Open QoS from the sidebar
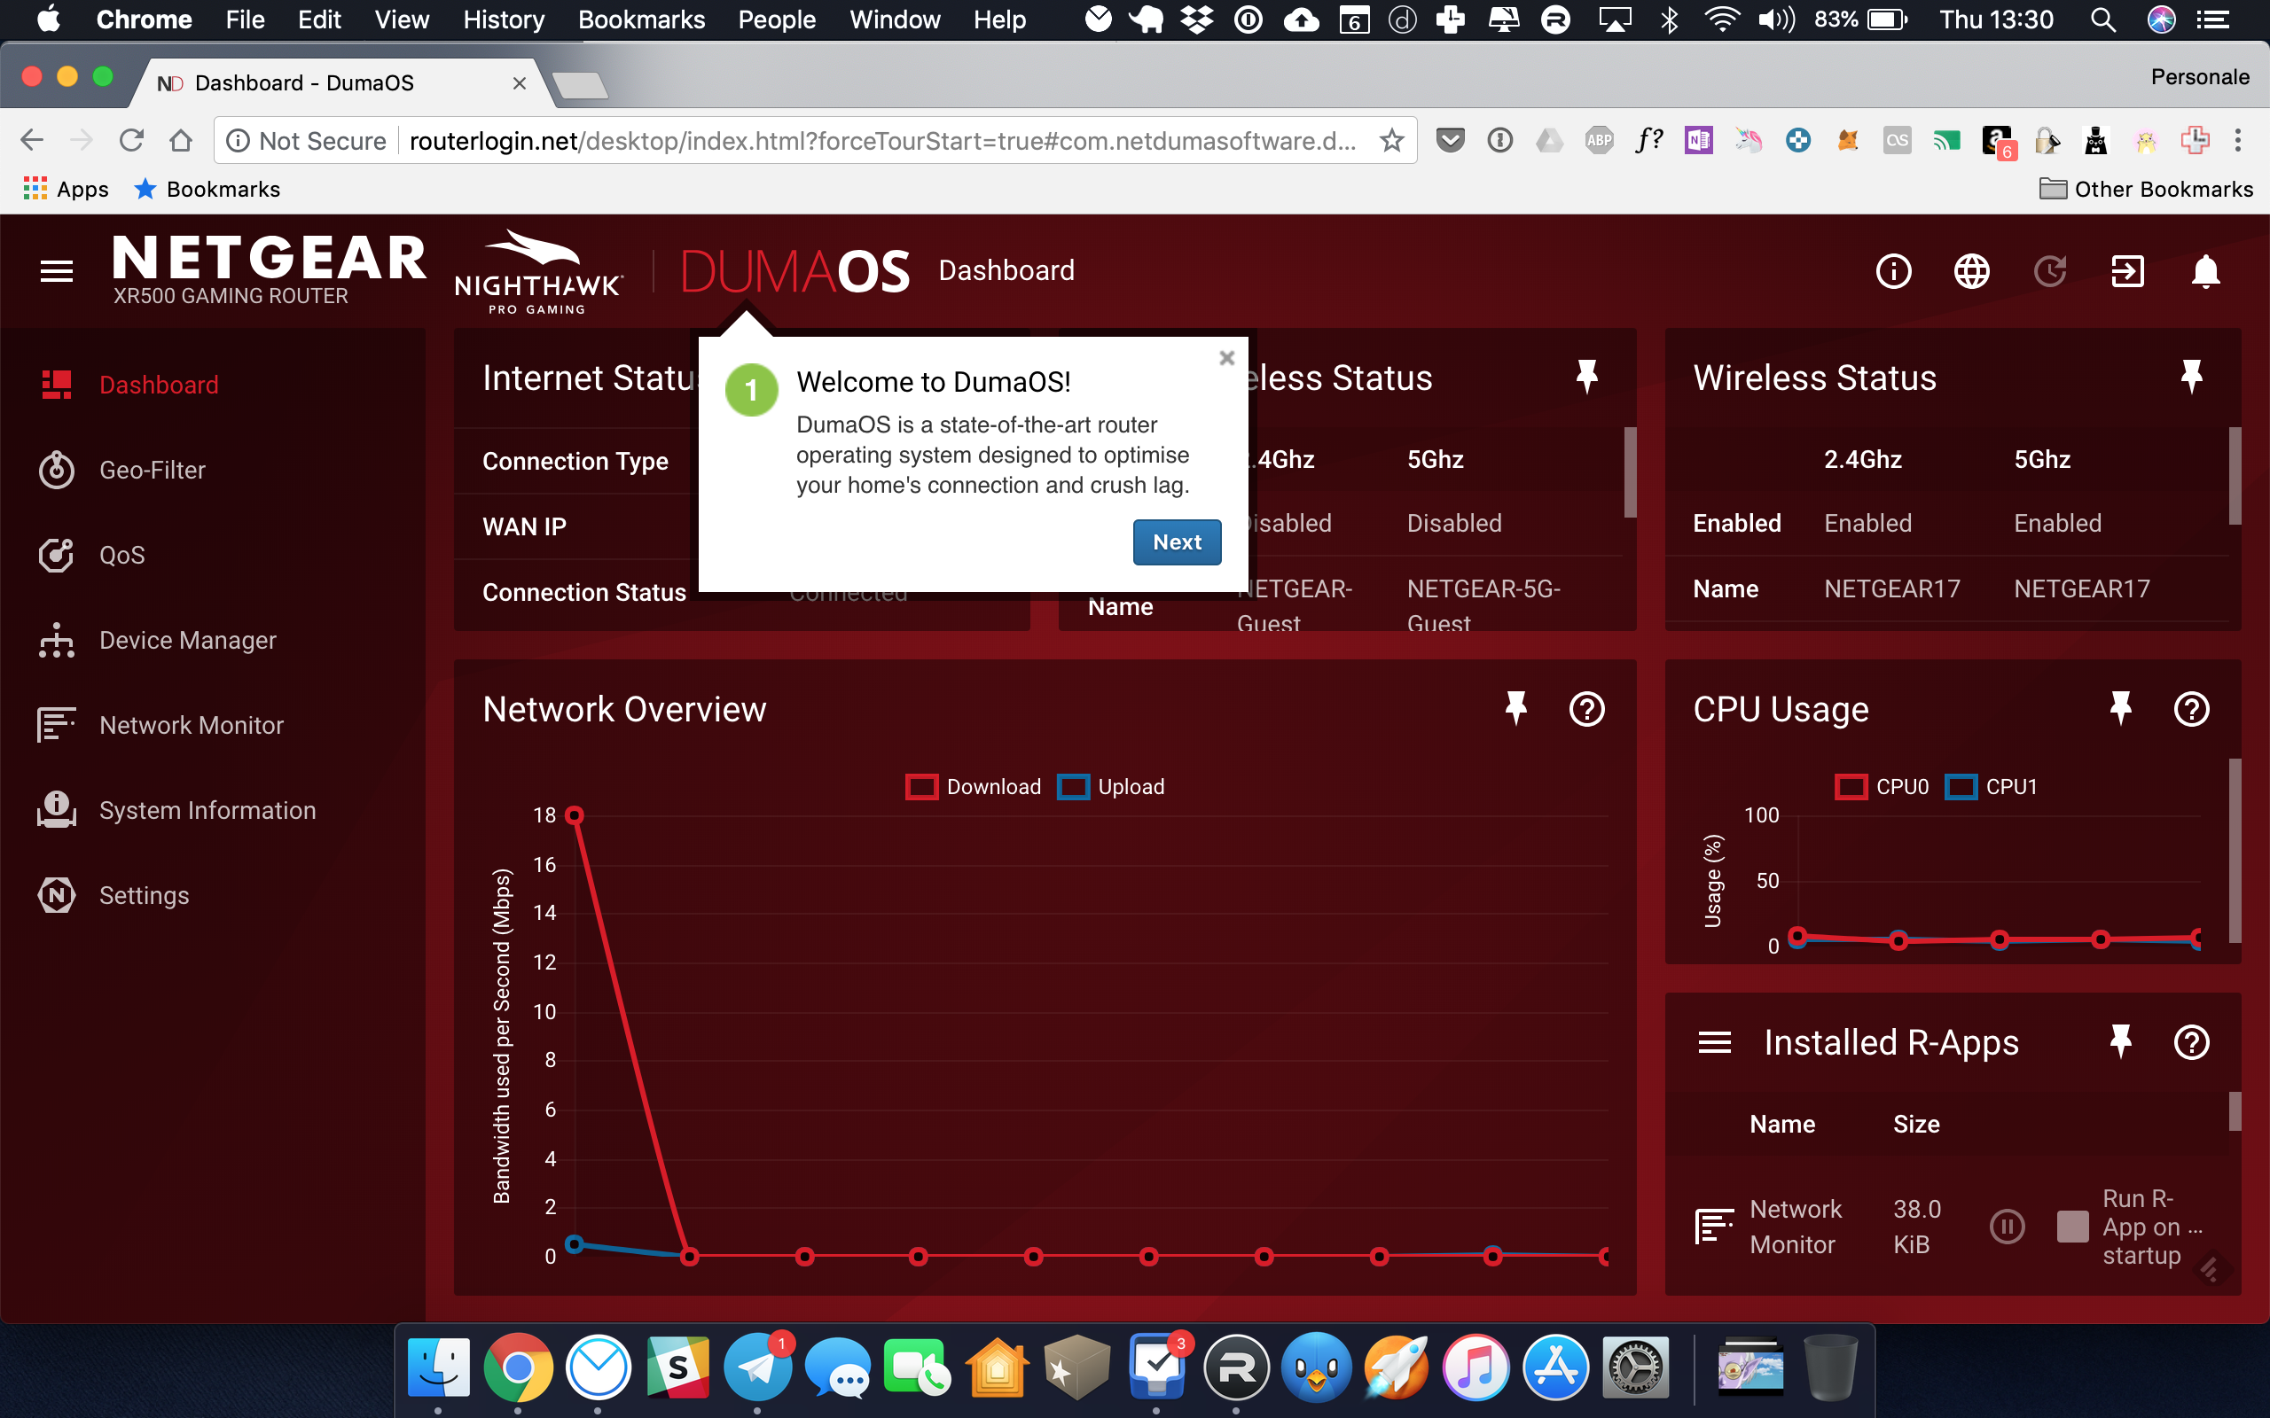Viewport: 2270px width, 1418px height. [x=121, y=555]
